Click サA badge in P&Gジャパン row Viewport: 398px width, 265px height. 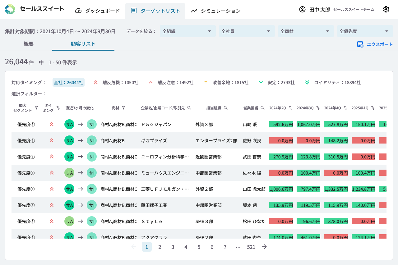(x=69, y=124)
